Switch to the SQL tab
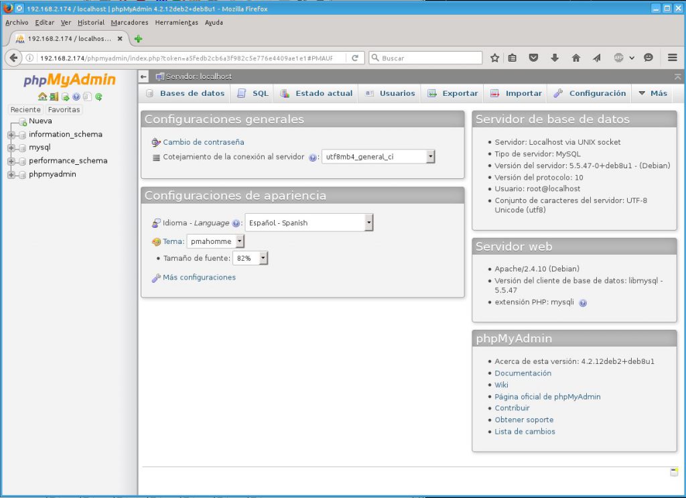The width and height of the screenshot is (686, 498). tap(253, 93)
